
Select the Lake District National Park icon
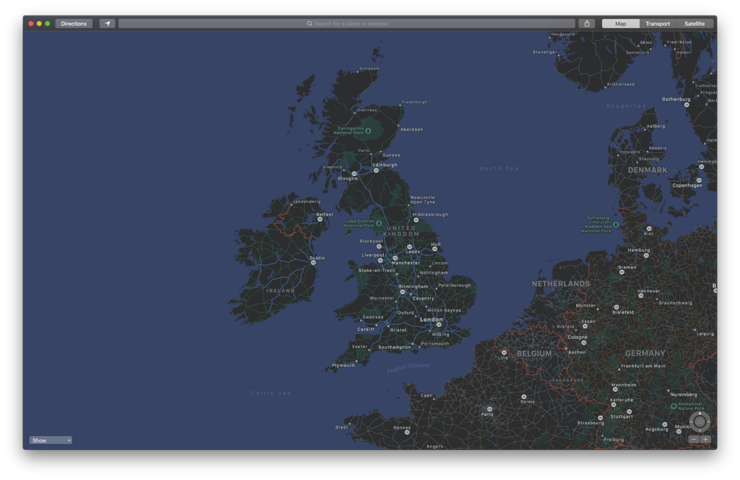(x=378, y=223)
